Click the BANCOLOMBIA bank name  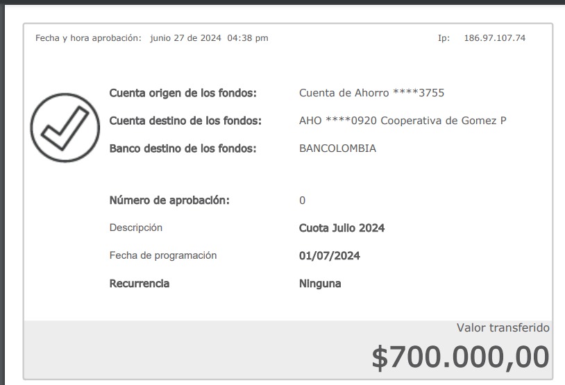point(337,148)
